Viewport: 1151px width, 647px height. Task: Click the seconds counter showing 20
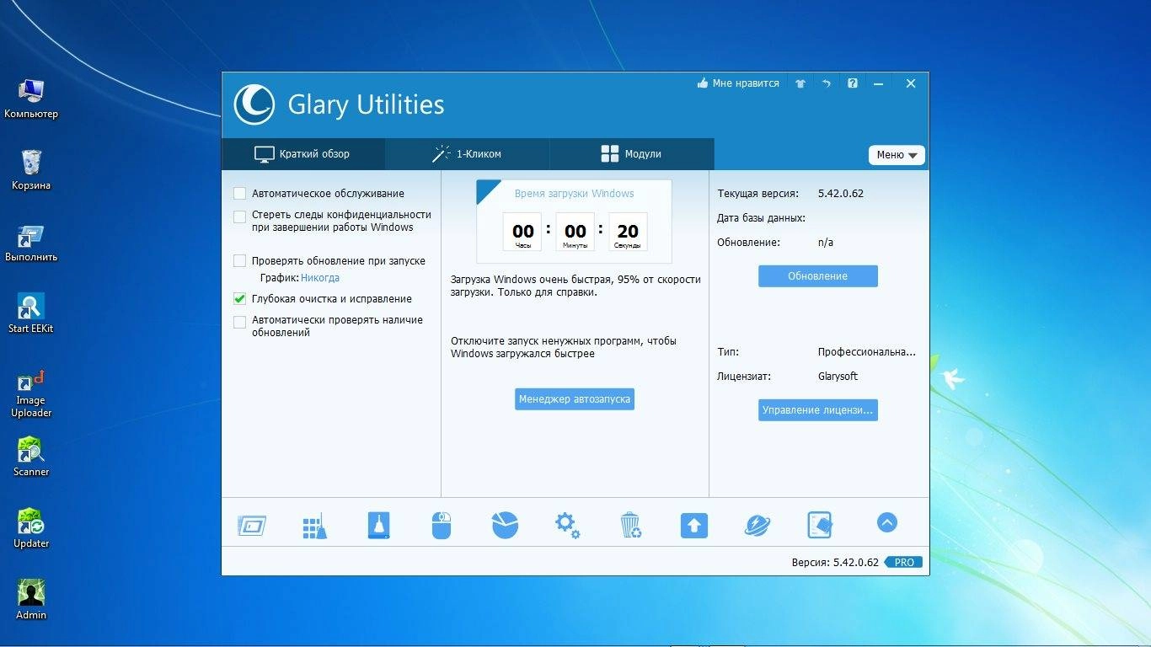628,232
